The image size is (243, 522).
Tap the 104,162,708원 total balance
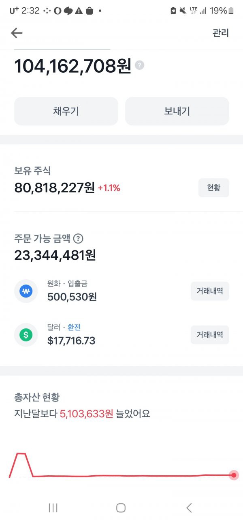(x=73, y=66)
